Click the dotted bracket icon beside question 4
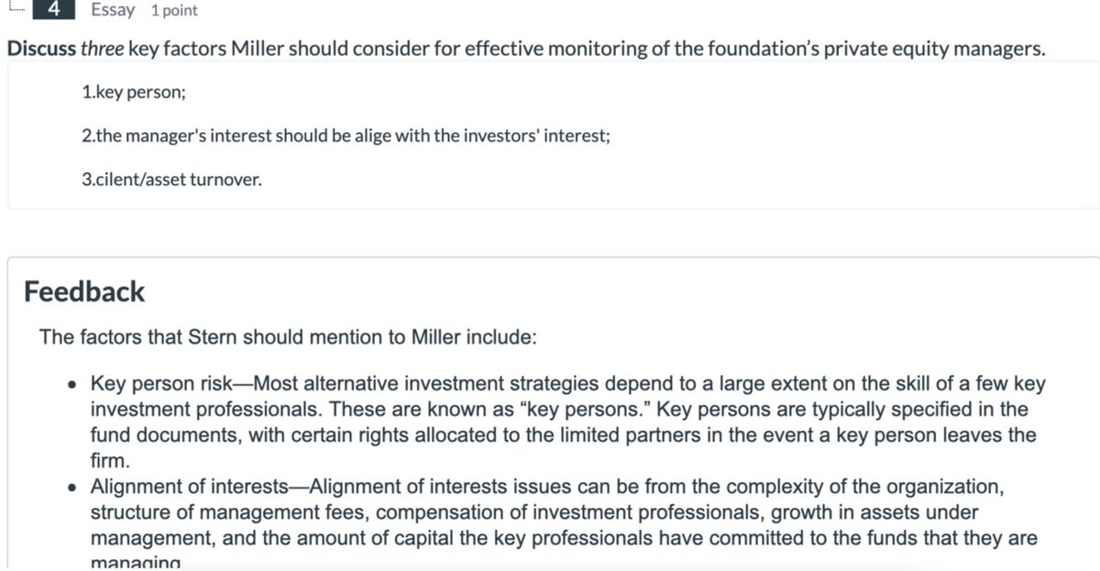Screen dimensions: 1100x571 click(x=13, y=7)
